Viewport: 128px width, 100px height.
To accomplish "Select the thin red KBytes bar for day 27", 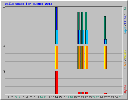I will pos(105,93).
